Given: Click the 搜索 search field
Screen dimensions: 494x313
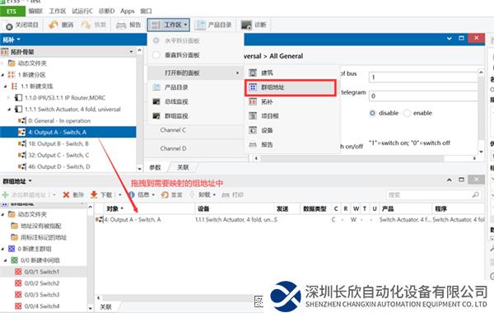Looking at the screenshot, I should (433, 195).
